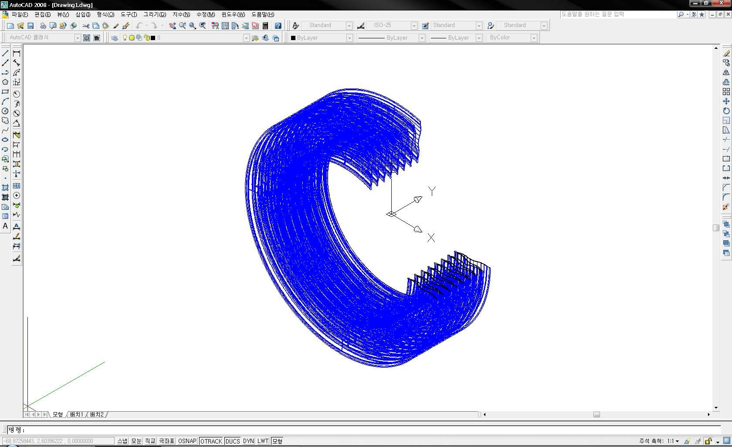Image resolution: width=732 pixels, height=447 pixels.
Task: Open the ISO-25 dimension style dropdown
Action: point(414,26)
